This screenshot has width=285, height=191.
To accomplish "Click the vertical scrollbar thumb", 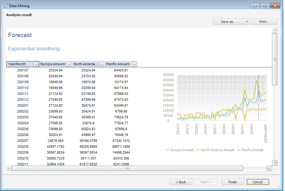I will (274, 59).
